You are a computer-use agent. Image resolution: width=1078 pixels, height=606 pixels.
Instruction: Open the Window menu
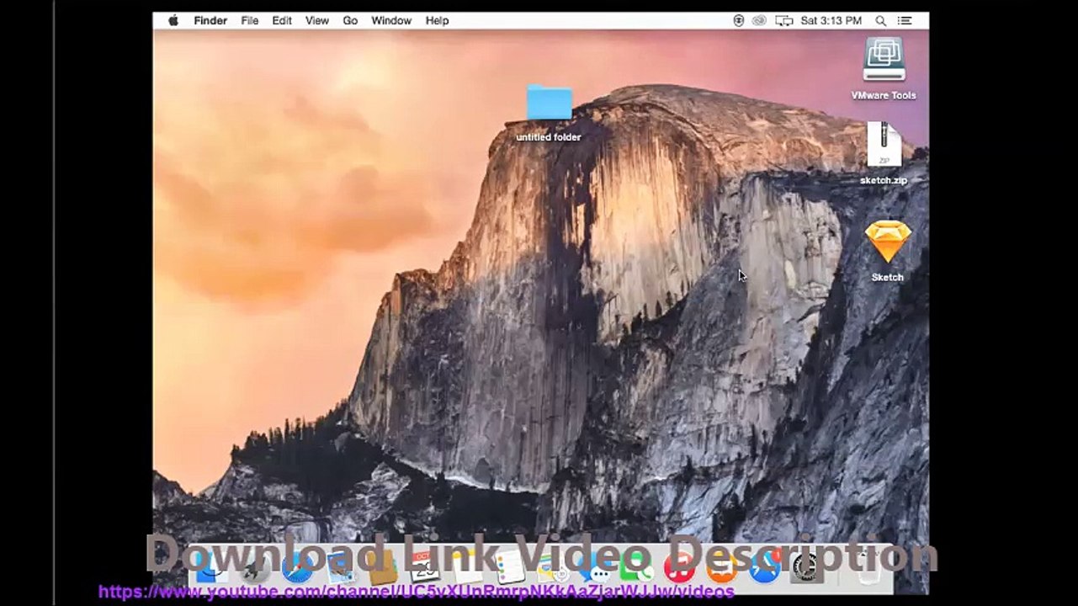(391, 20)
